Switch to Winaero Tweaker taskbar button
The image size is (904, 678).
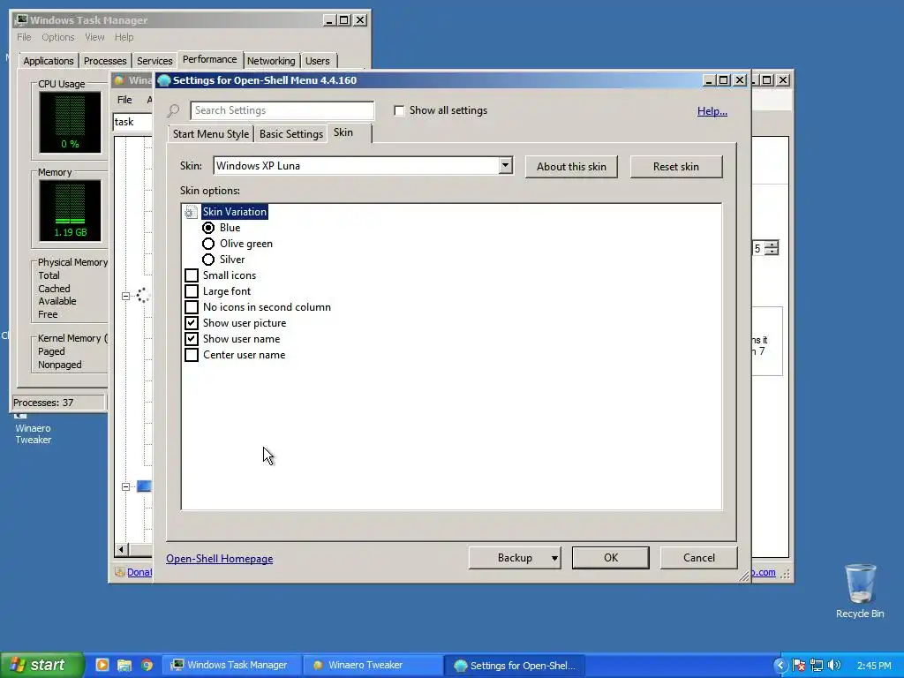coord(372,665)
